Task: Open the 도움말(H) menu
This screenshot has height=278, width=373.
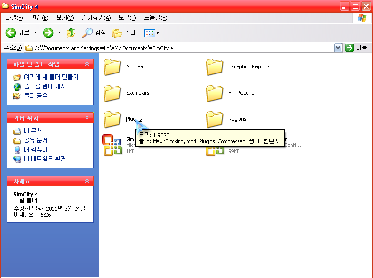Action: (x=156, y=18)
